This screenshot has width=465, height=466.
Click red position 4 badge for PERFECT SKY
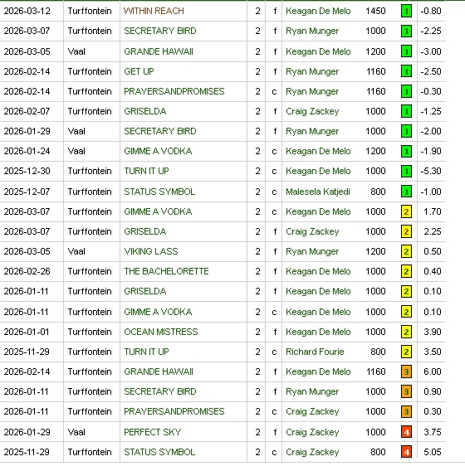[406, 432]
